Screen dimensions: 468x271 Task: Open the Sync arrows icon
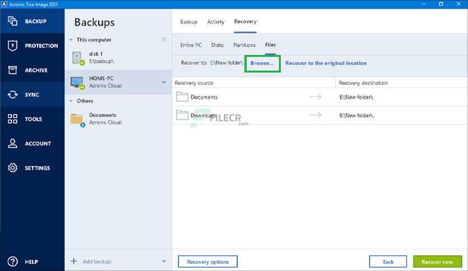point(12,95)
